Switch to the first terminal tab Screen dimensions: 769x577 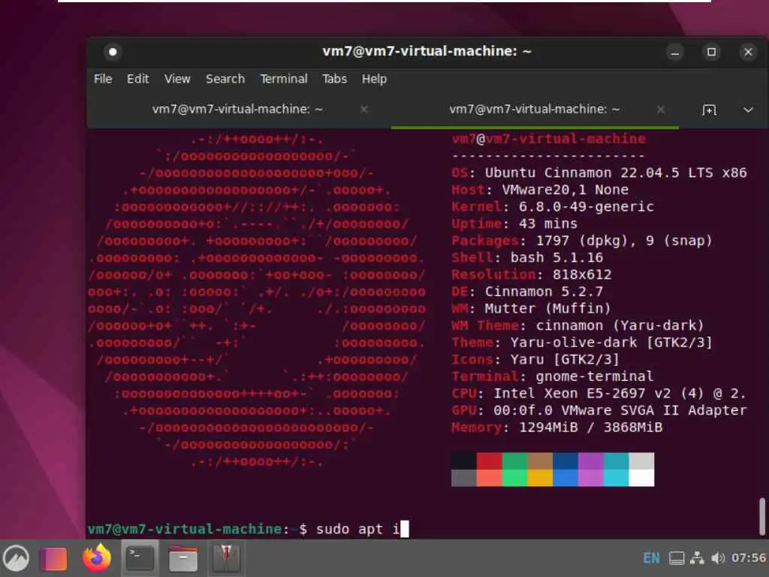(x=237, y=110)
